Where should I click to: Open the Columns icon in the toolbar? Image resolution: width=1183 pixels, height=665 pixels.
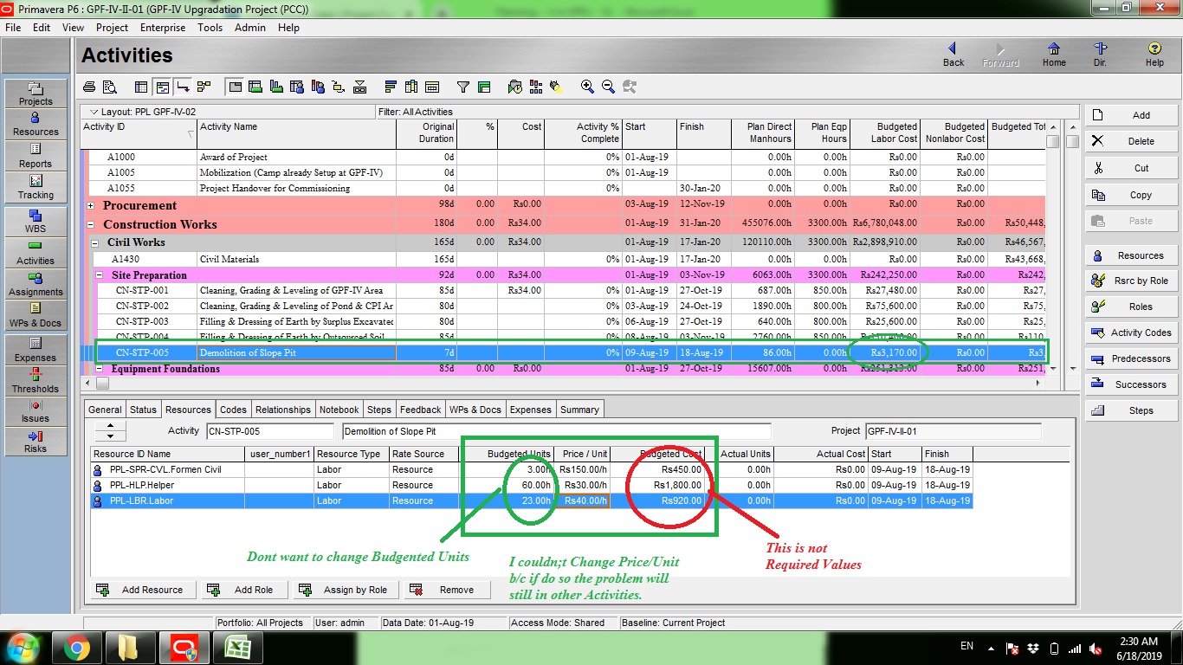[x=411, y=87]
